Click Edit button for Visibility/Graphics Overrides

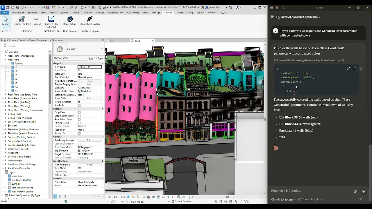tap(89, 81)
